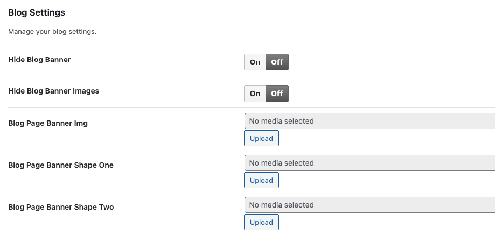Viewport: 495px width, 235px height.
Task: Click the Hide Blog Banner label
Action: (x=39, y=59)
